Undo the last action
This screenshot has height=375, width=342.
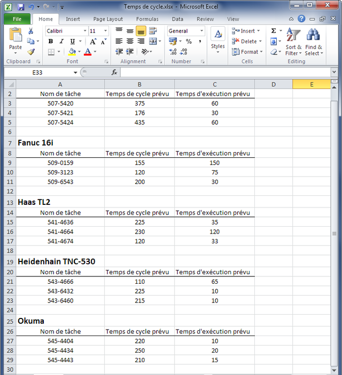tap(31, 7)
